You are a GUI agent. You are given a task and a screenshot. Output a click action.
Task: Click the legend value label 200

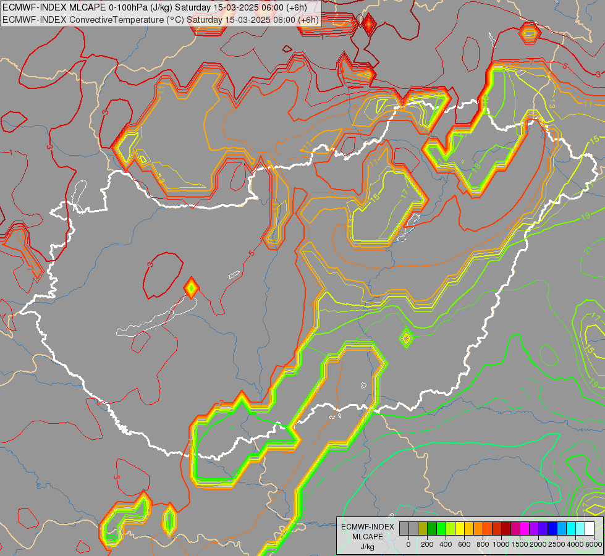pos(427,544)
